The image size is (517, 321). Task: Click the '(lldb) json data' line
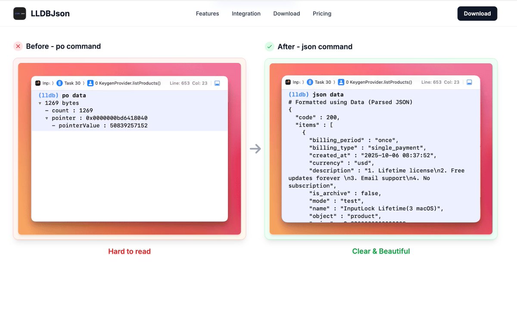pyautogui.click(x=316, y=94)
